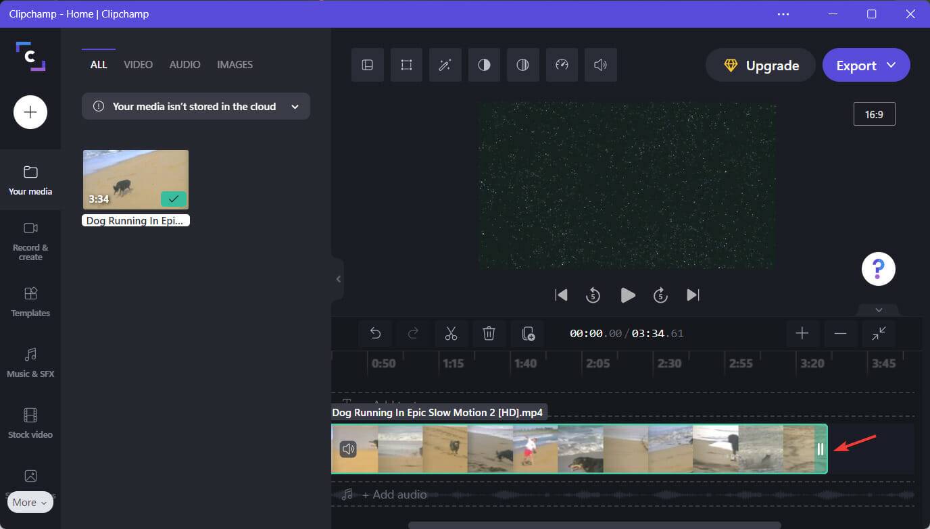Toggle selection of the imported media thumbnail
Image resolution: width=930 pixels, height=529 pixels.
(174, 199)
